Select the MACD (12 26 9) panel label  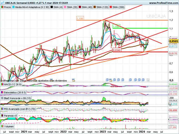[13, 84]
